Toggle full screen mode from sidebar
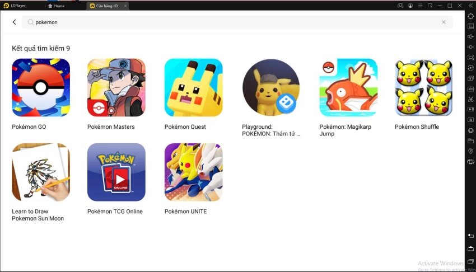 (x=470, y=57)
